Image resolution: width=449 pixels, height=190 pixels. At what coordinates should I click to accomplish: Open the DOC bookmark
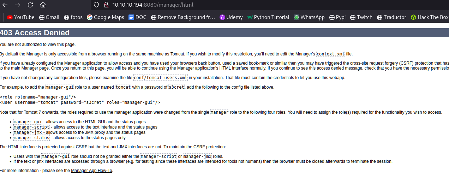137,17
